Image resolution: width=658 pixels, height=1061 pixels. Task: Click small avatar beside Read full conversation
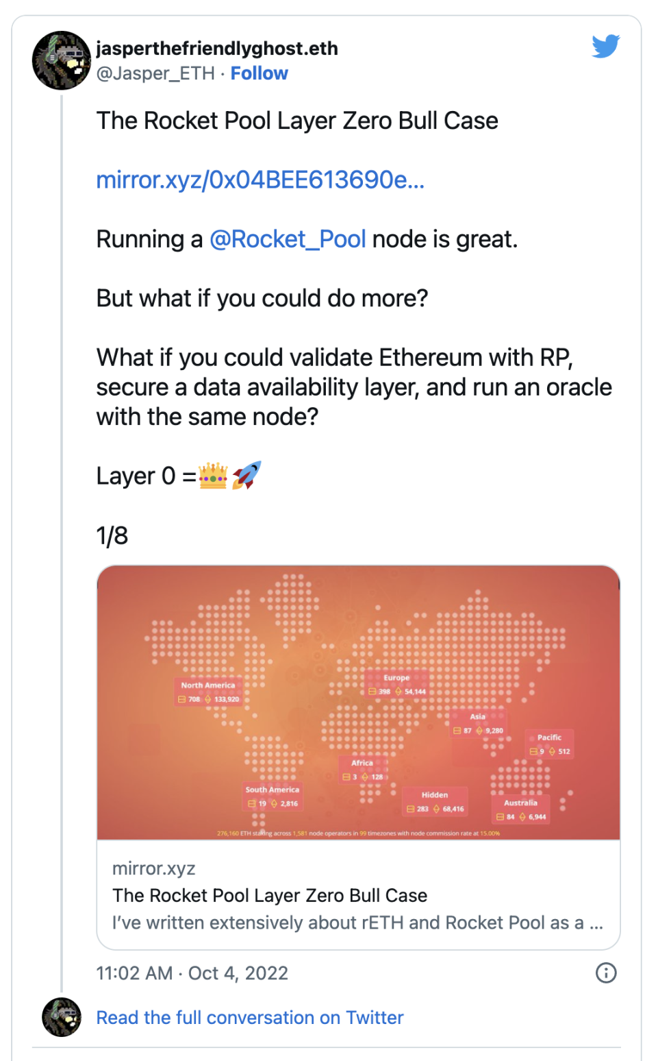point(62,1017)
